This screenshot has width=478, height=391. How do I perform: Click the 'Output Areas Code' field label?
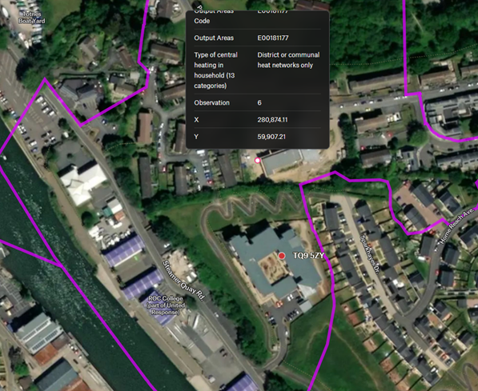(214, 17)
